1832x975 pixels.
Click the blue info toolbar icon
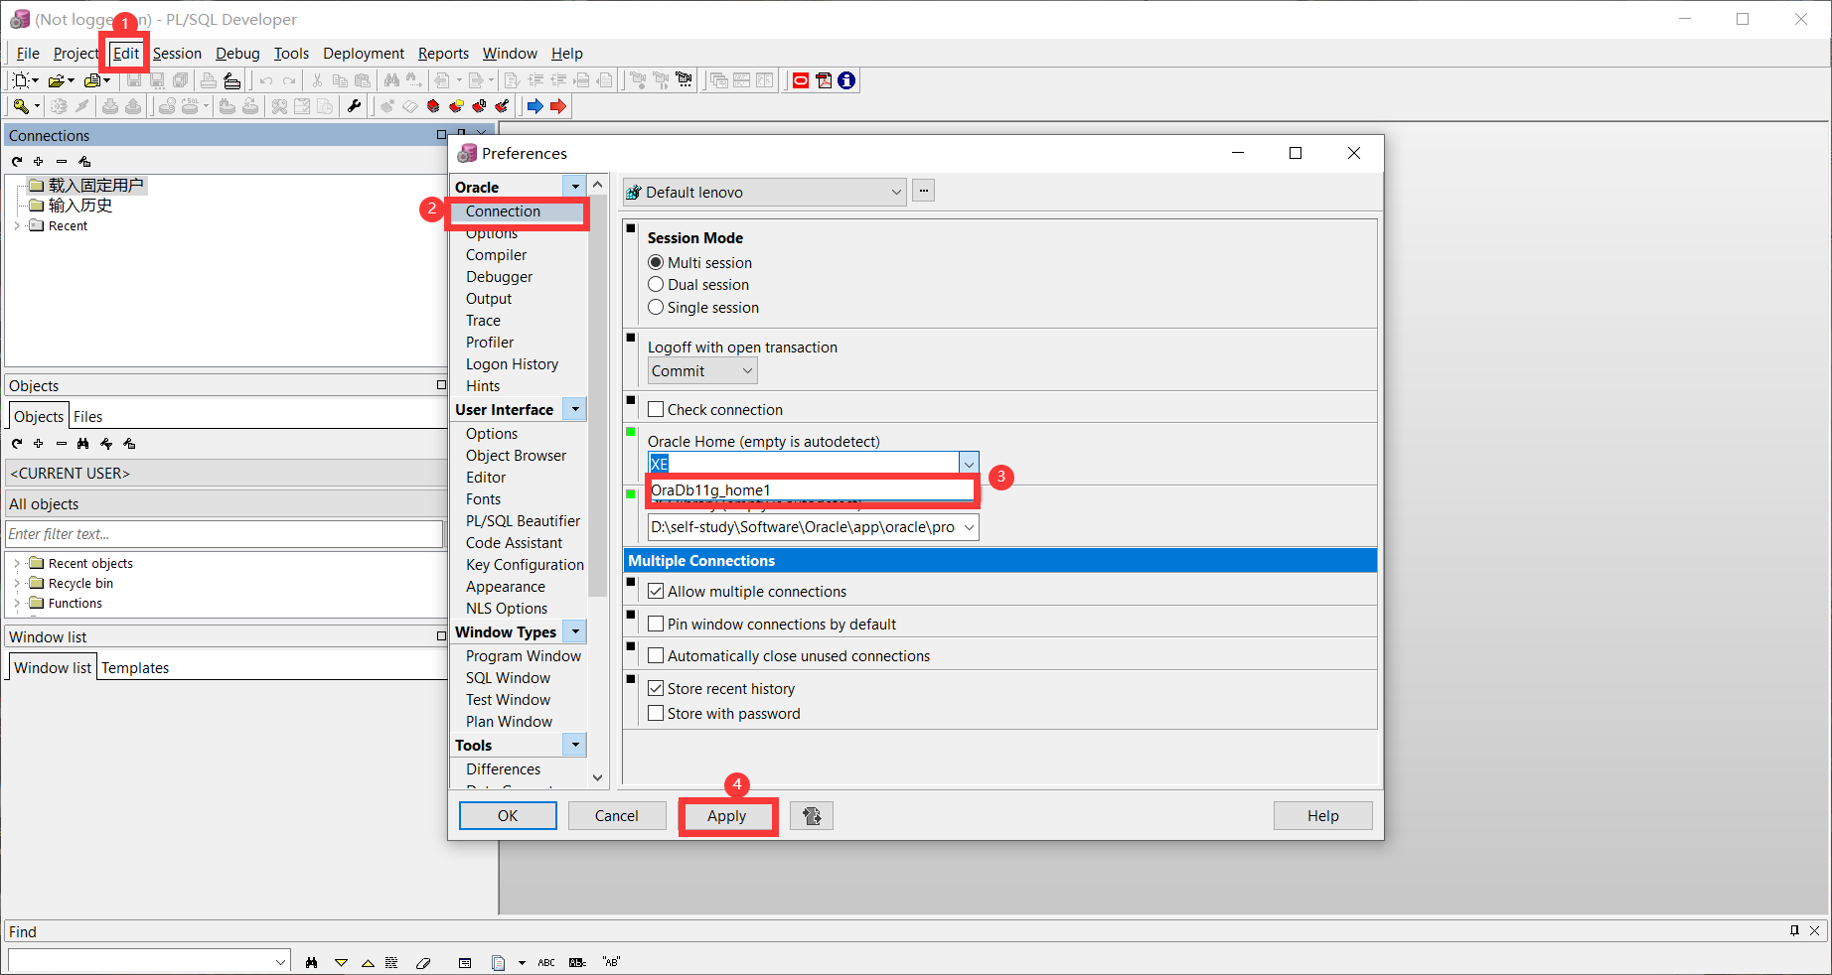click(846, 80)
